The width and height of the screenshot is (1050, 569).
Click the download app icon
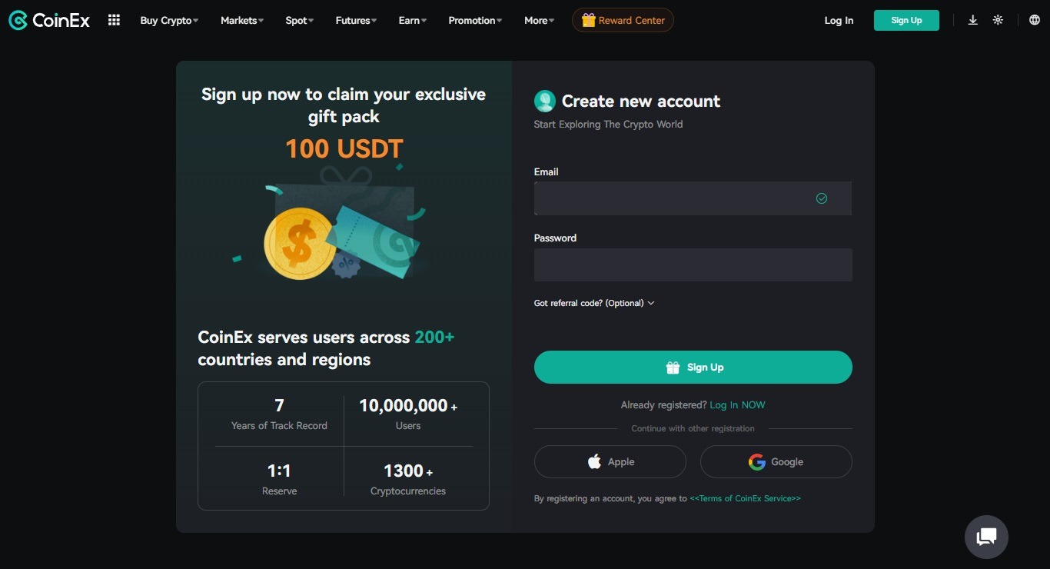(972, 21)
